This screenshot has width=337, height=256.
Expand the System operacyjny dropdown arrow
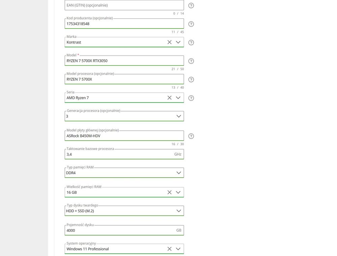point(178,249)
